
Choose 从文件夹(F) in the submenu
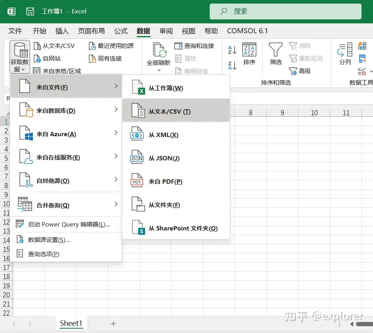[x=176, y=204]
